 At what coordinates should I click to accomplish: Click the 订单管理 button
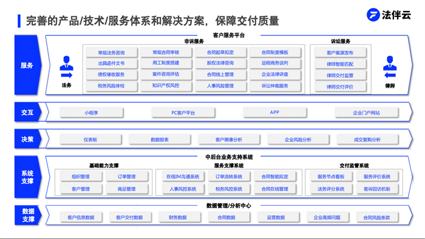click(127, 177)
